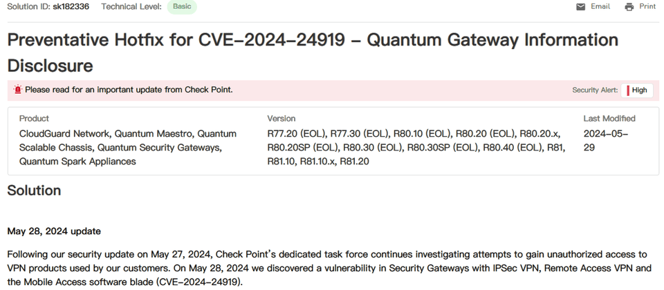Click the red alarm siren icon
664x290 pixels.
point(18,90)
